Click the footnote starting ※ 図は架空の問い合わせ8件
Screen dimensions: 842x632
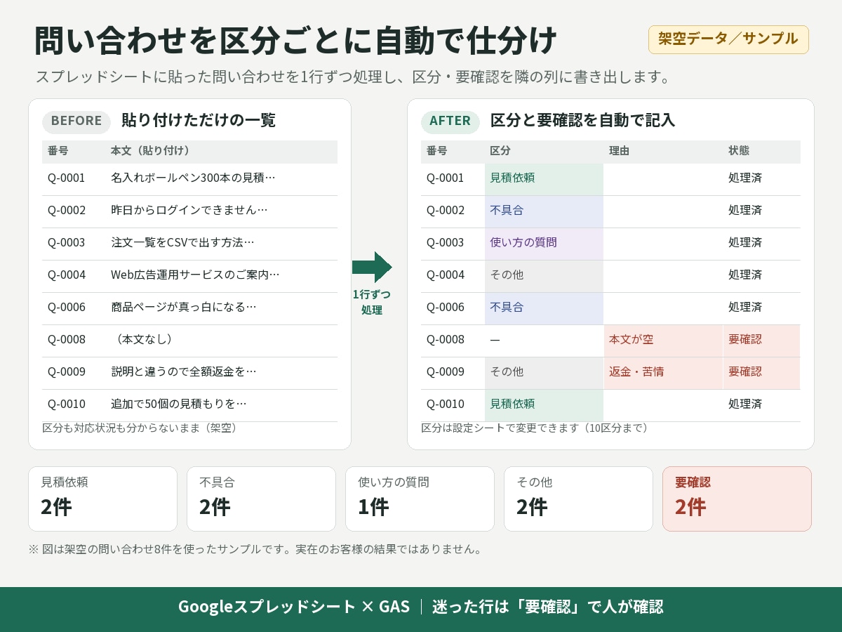tap(256, 550)
